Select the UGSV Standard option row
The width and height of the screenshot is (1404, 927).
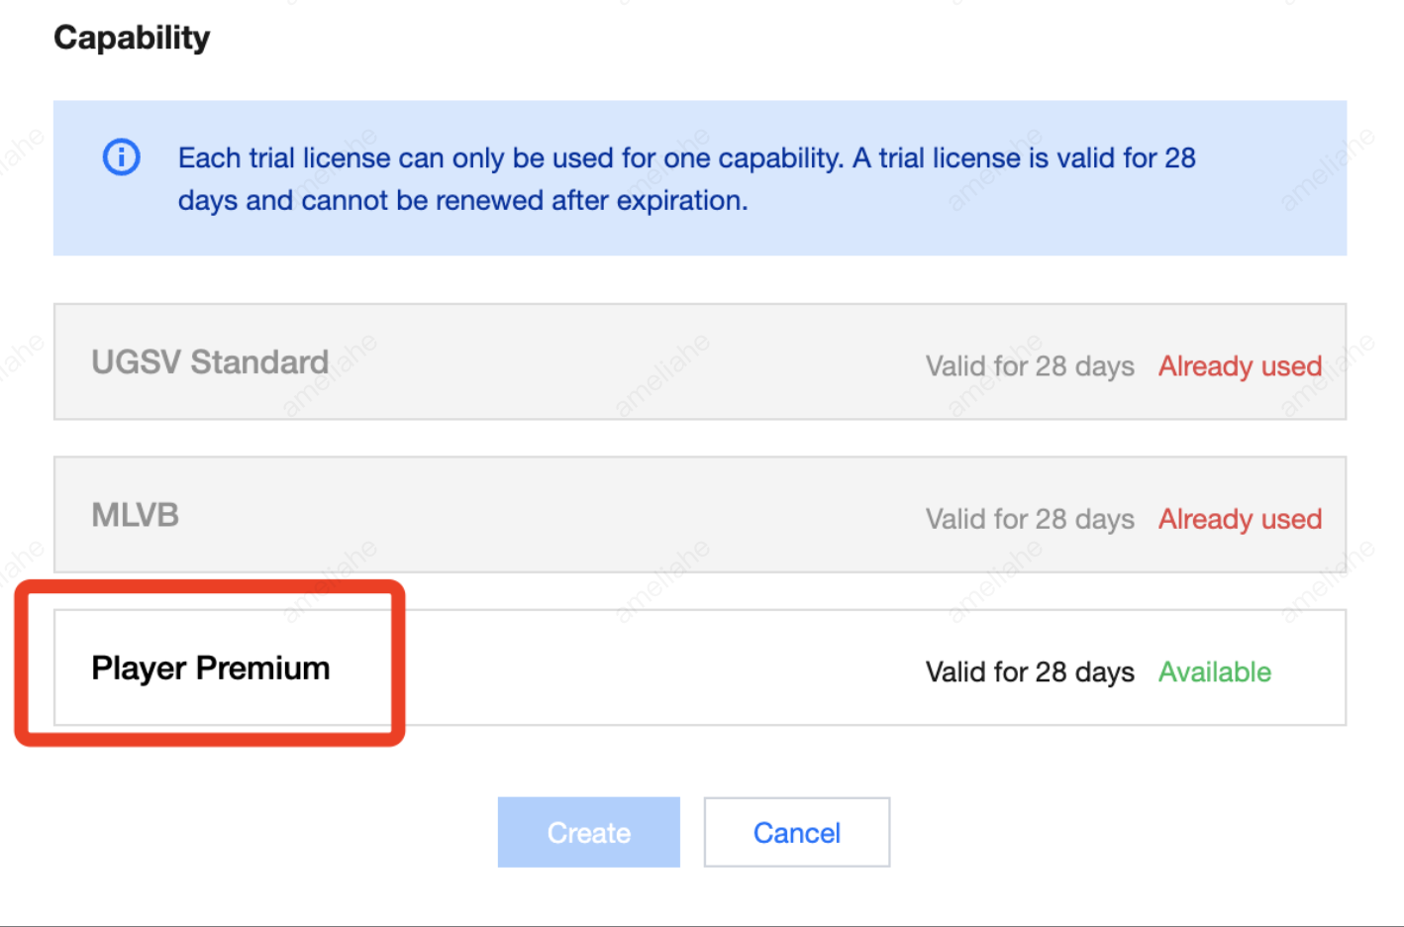pos(699,361)
